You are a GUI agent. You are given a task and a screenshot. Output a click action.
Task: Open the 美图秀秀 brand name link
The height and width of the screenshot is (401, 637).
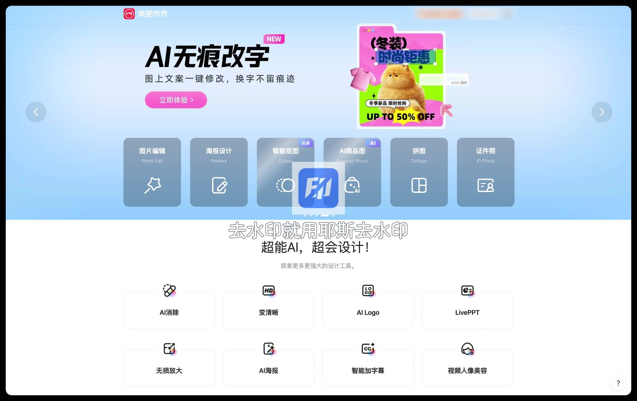pos(153,14)
